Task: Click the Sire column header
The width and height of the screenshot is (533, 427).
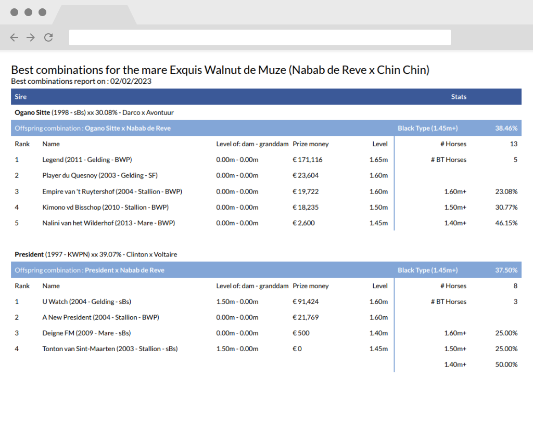Action: (20, 97)
